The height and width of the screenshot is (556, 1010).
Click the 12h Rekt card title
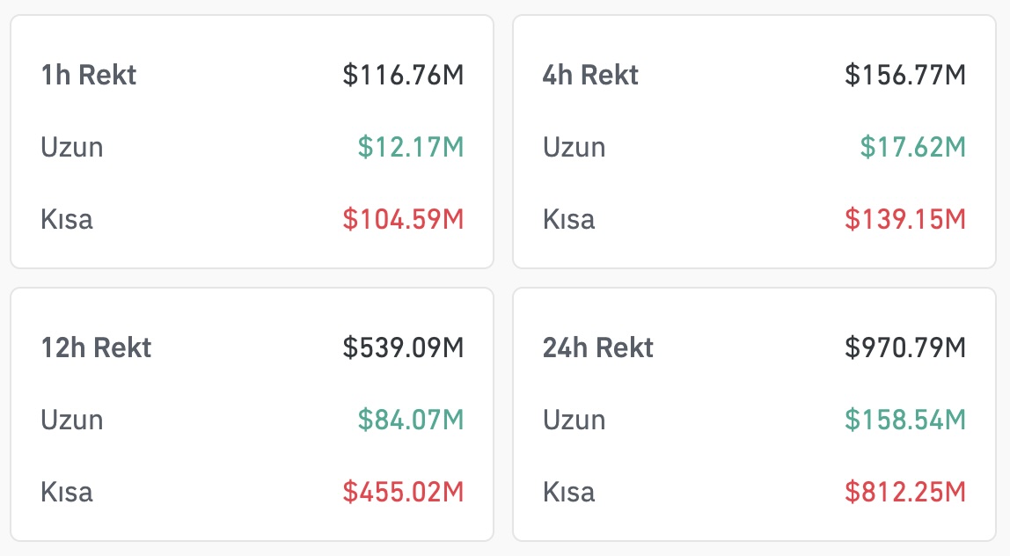point(96,347)
